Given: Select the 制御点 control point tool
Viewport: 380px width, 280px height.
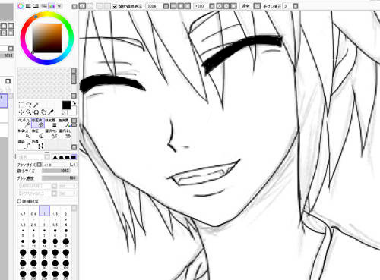Looking at the screenshot, I should click(x=24, y=134).
